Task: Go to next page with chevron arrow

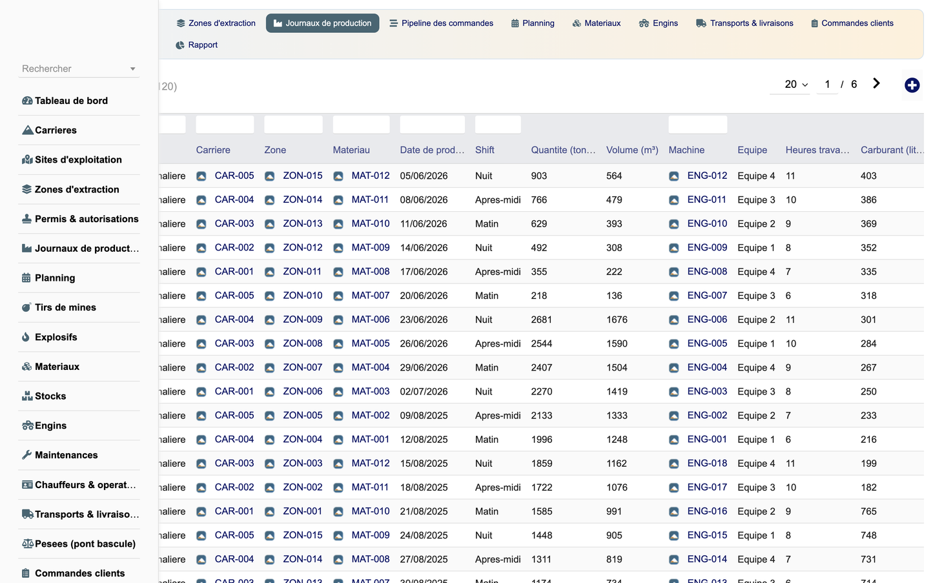Action: [x=876, y=83]
